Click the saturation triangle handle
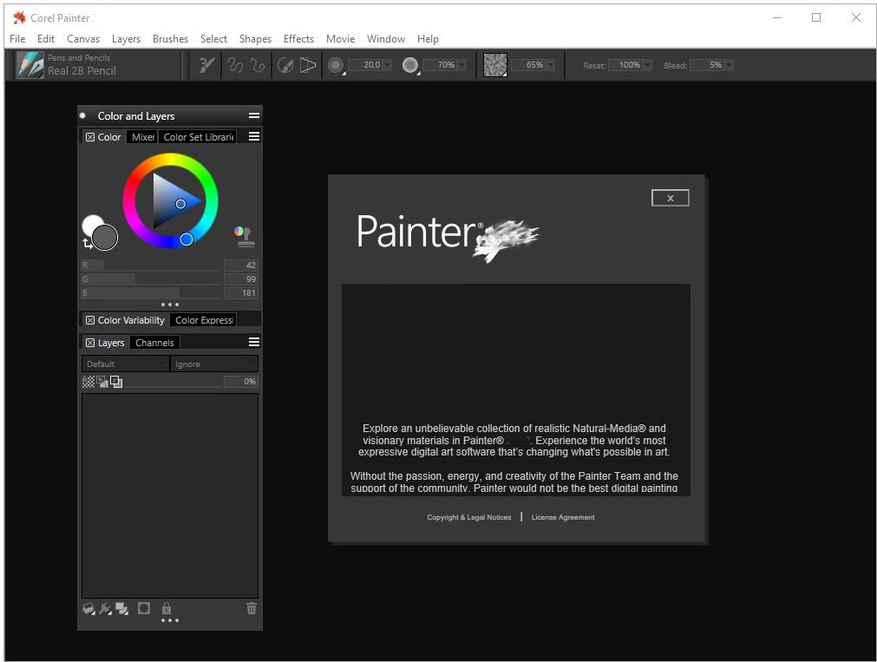 (x=180, y=204)
